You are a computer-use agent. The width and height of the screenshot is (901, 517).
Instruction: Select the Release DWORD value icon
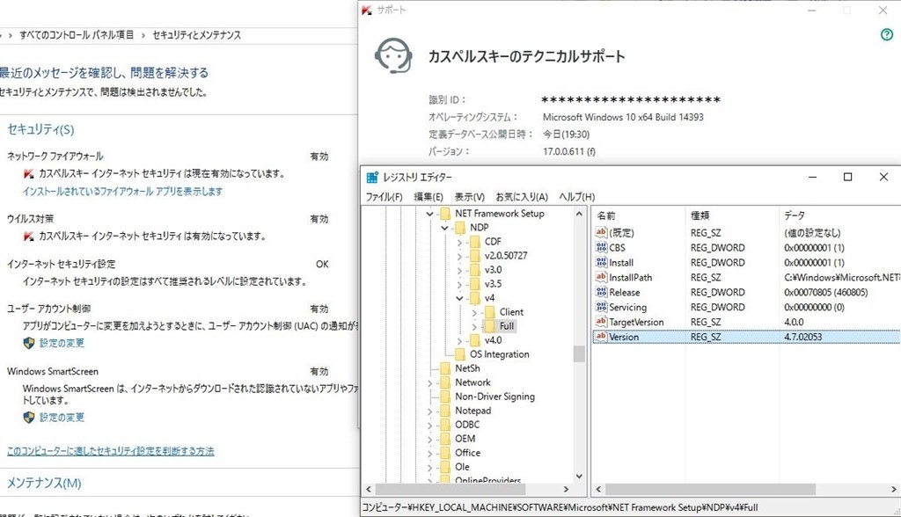pos(601,293)
